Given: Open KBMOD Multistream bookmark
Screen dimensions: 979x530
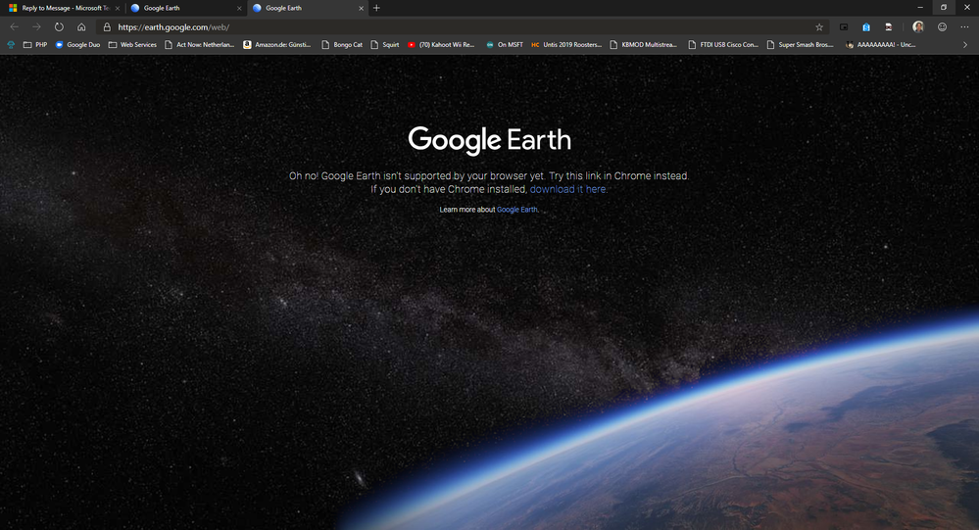Looking at the screenshot, I should (643, 45).
